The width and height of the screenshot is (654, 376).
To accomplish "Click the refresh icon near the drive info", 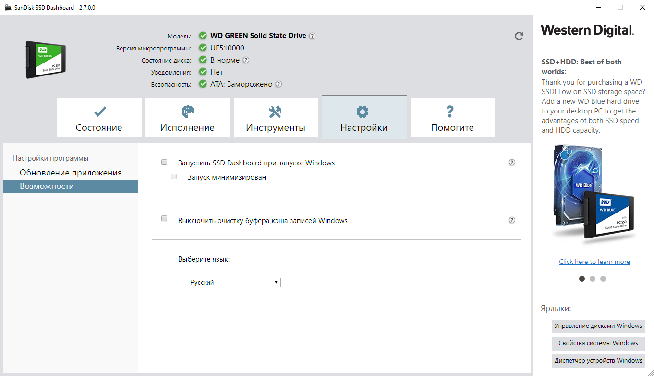I will (x=519, y=36).
